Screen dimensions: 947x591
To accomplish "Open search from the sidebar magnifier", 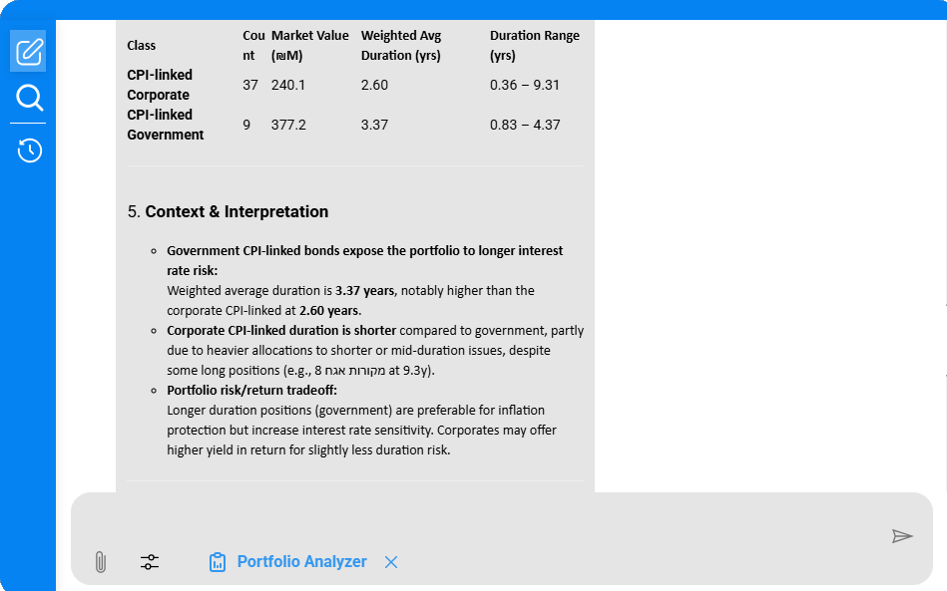I will pyautogui.click(x=29, y=98).
